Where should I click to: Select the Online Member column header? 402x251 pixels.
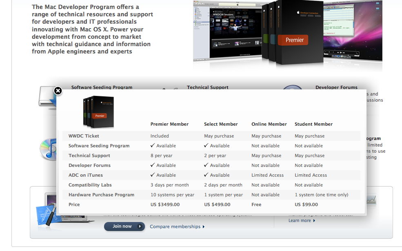click(269, 124)
